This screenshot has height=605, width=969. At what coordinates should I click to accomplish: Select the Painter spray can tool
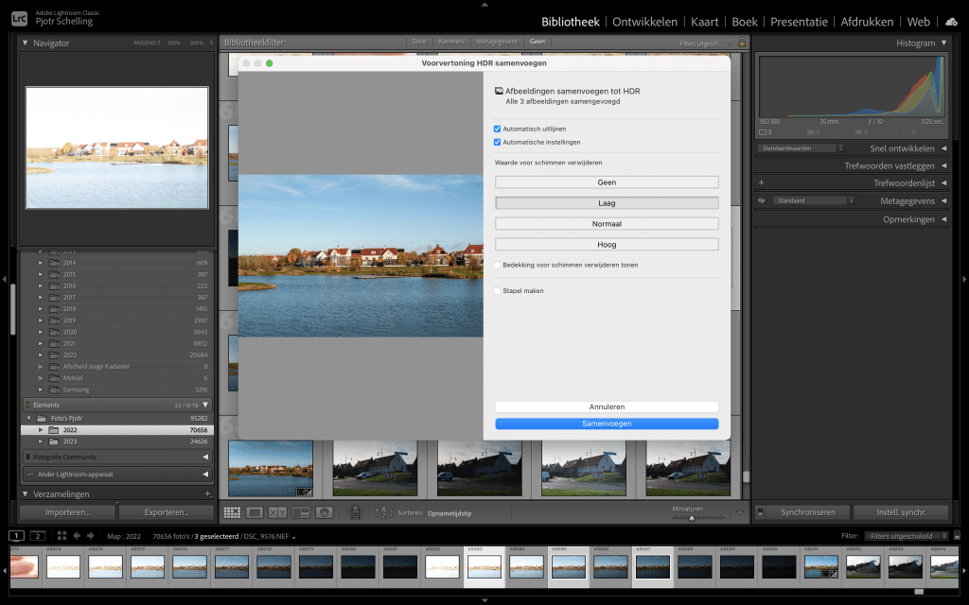[x=356, y=512]
